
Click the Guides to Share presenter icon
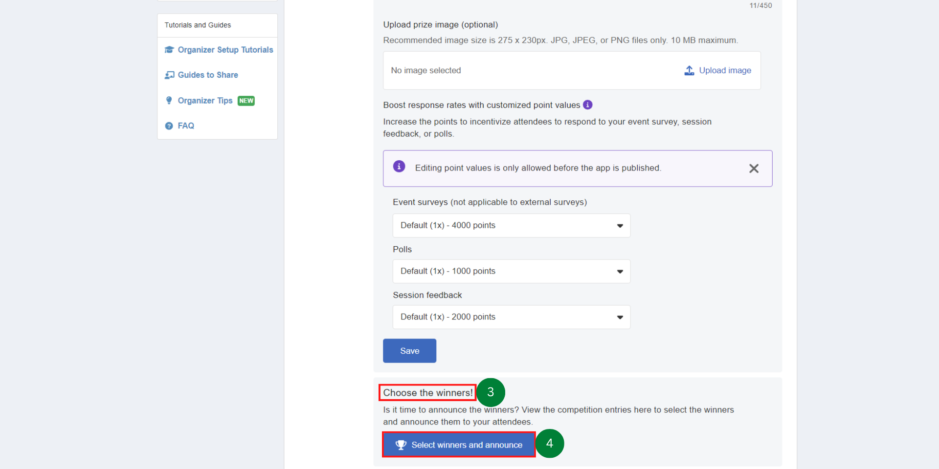pos(169,75)
